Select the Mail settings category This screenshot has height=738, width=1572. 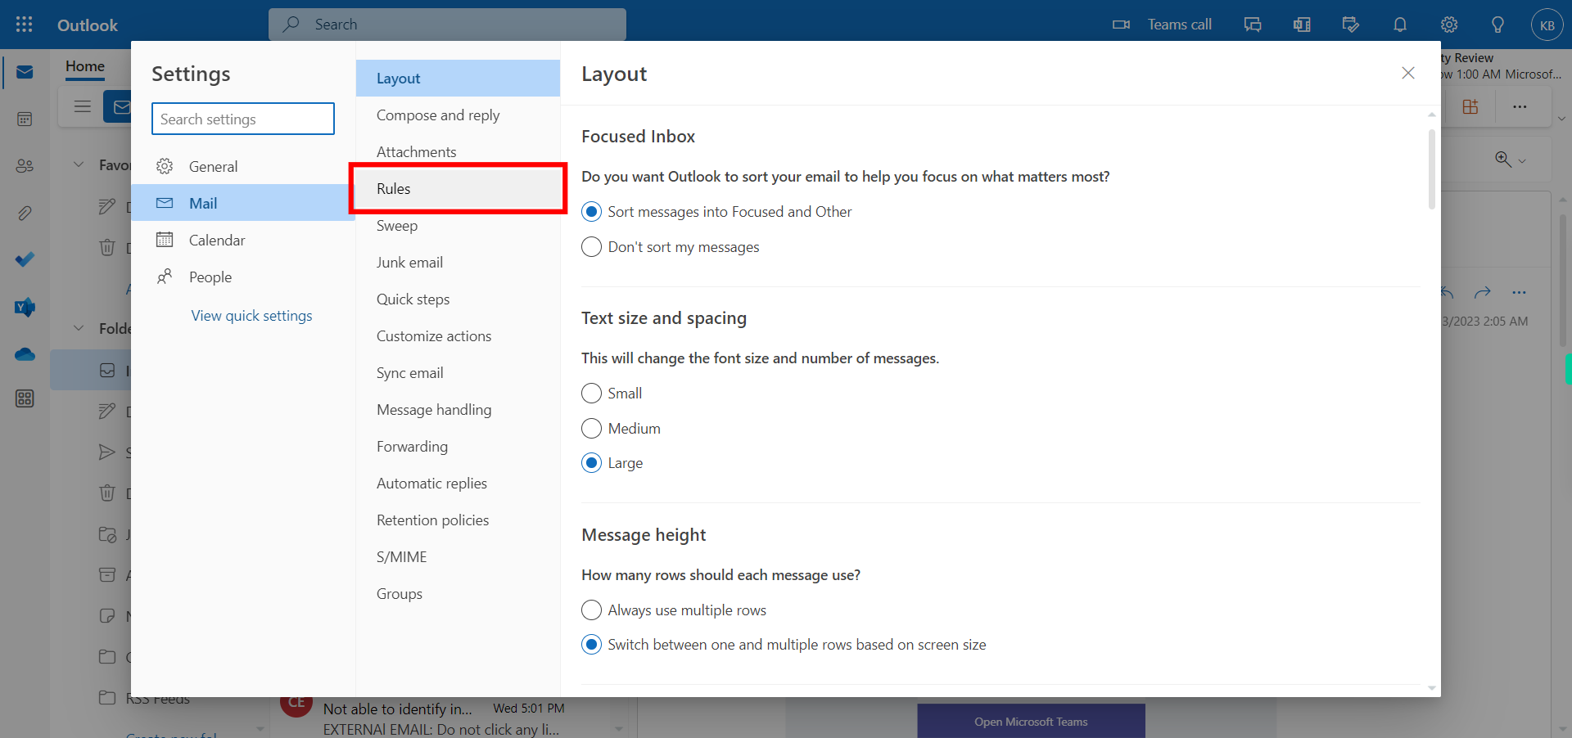point(243,203)
